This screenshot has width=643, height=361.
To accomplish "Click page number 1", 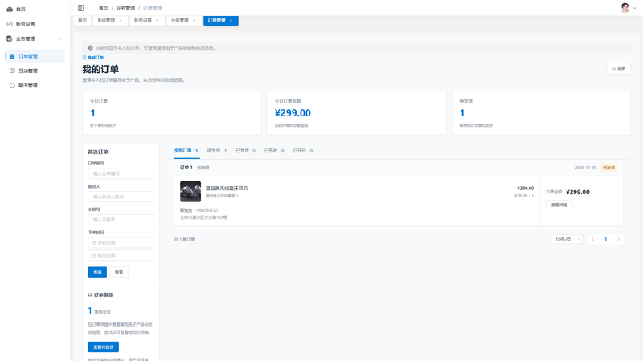I will [x=606, y=239].
